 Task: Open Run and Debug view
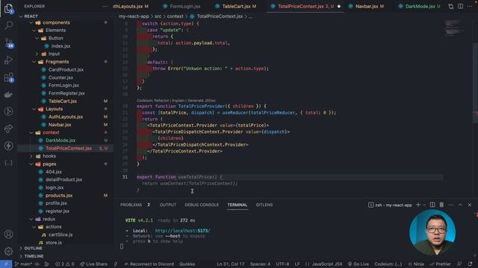pos(8,60)
